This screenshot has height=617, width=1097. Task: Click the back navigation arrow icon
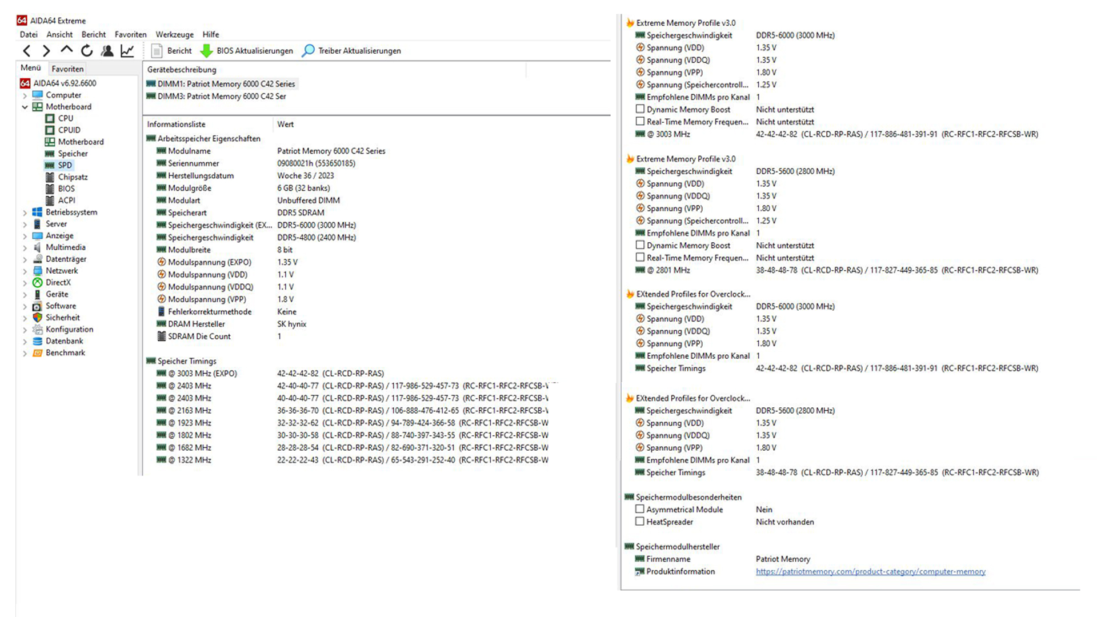pyautogui.click(x=27, y=51)
